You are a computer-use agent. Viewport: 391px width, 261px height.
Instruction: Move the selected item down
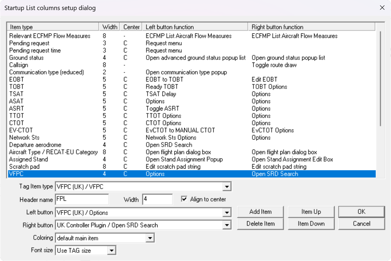tap(311, 224)
